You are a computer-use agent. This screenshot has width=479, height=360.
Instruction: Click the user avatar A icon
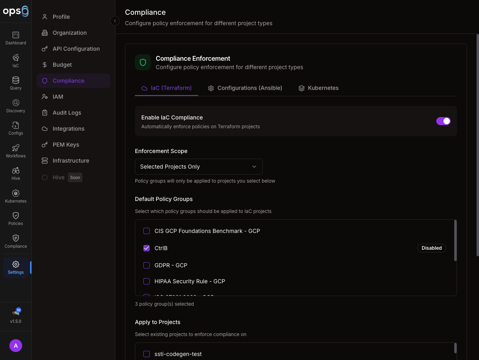click(16, 346)
